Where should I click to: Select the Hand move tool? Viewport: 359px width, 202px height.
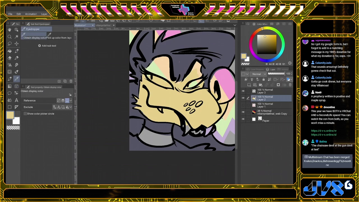point(10,30)
